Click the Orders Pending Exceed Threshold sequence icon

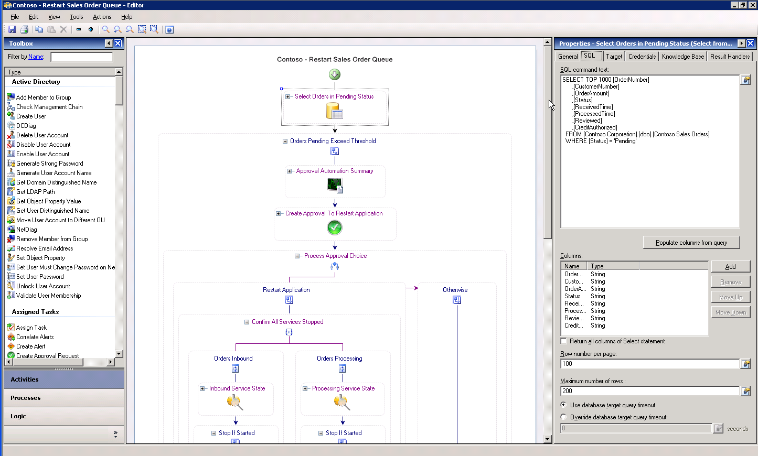(335, 151)
